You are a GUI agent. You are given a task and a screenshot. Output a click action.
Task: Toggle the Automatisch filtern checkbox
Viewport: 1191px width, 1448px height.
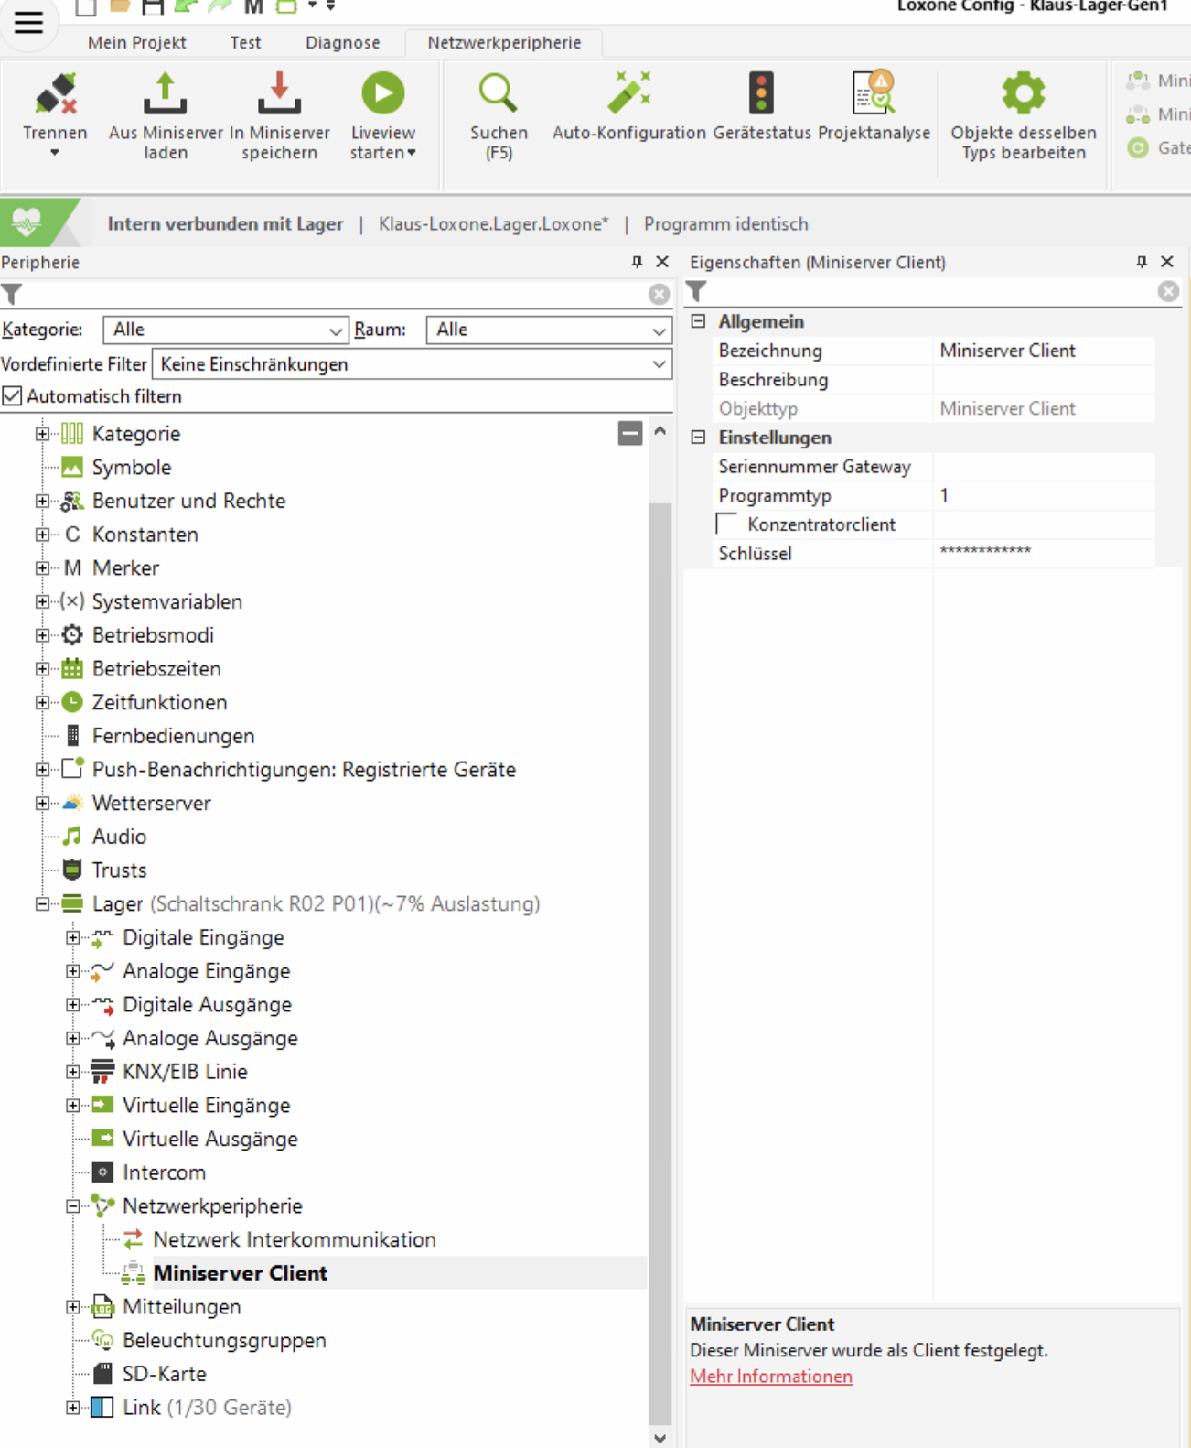[12, 396]
